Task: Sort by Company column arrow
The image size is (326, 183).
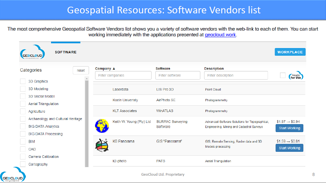Action: [x=114, y=68]
